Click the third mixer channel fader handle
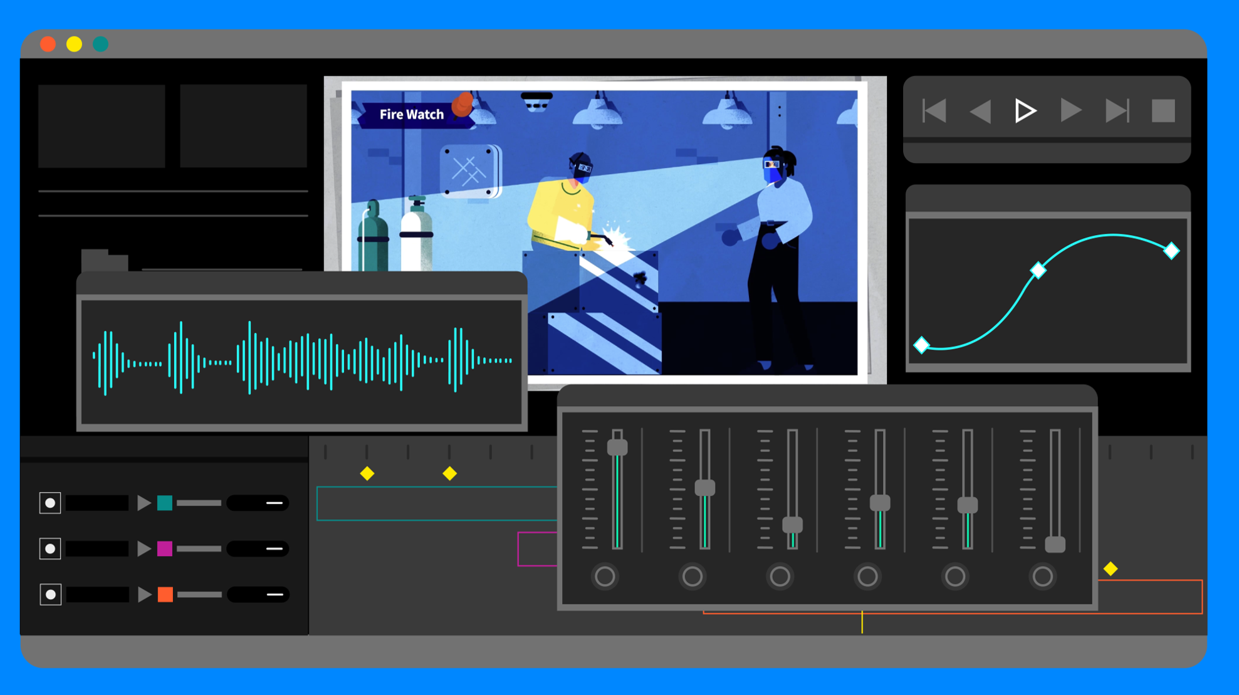Screen dimensions: 1239x695 point(793,525)
